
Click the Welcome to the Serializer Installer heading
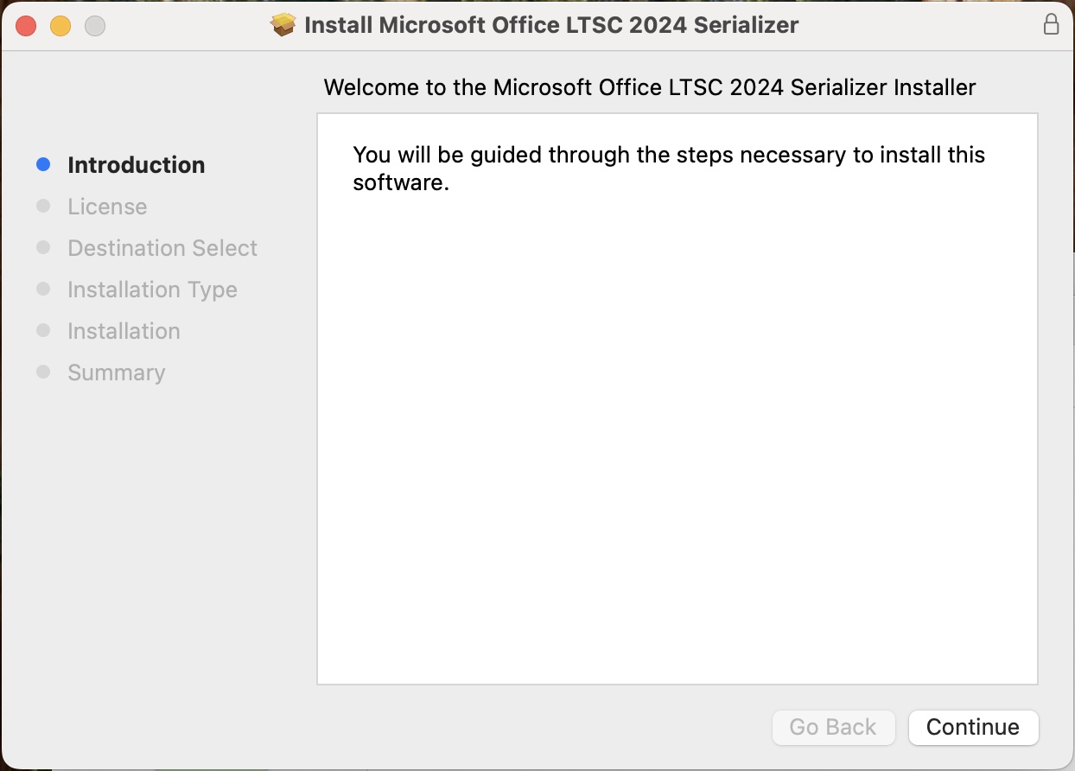click(649, 87)
